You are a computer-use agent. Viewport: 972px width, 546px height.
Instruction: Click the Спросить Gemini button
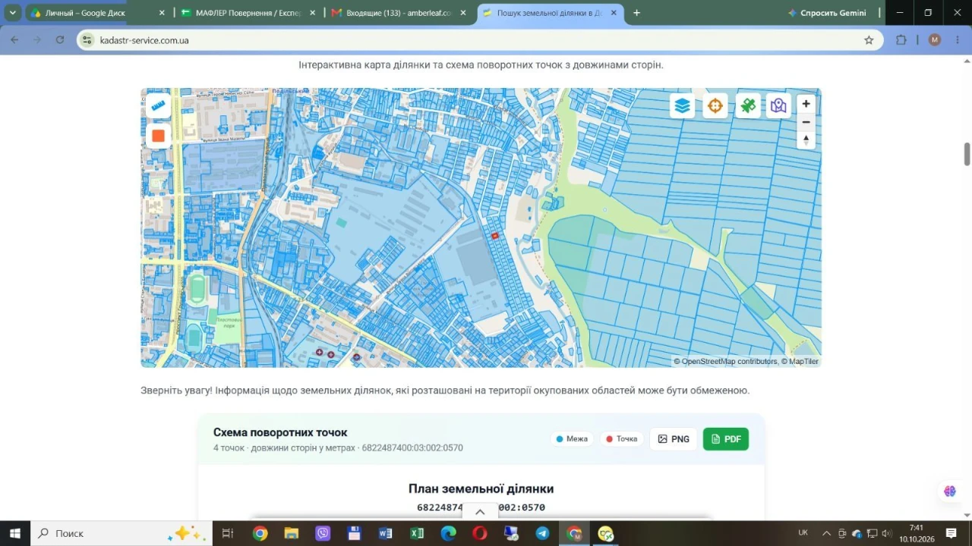(x=827, y=13)
